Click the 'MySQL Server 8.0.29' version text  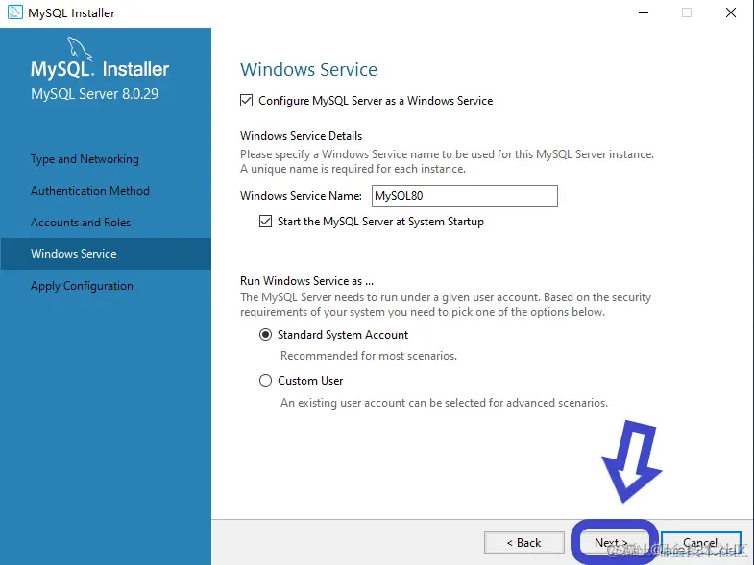[95, 94]
